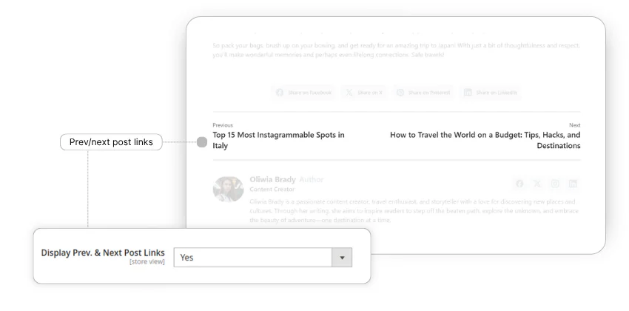Image resolution: width=629 pixels, height=311 pixels.
Task: Click the Display Prev. & Next Post Links label
Action: pyautogui.click(x=103, y=253)
